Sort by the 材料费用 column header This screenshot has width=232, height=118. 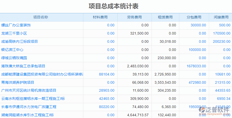click(100, 17)
